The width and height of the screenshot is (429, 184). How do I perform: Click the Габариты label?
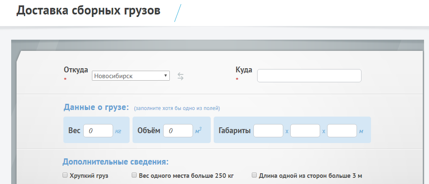click(235, 131)
